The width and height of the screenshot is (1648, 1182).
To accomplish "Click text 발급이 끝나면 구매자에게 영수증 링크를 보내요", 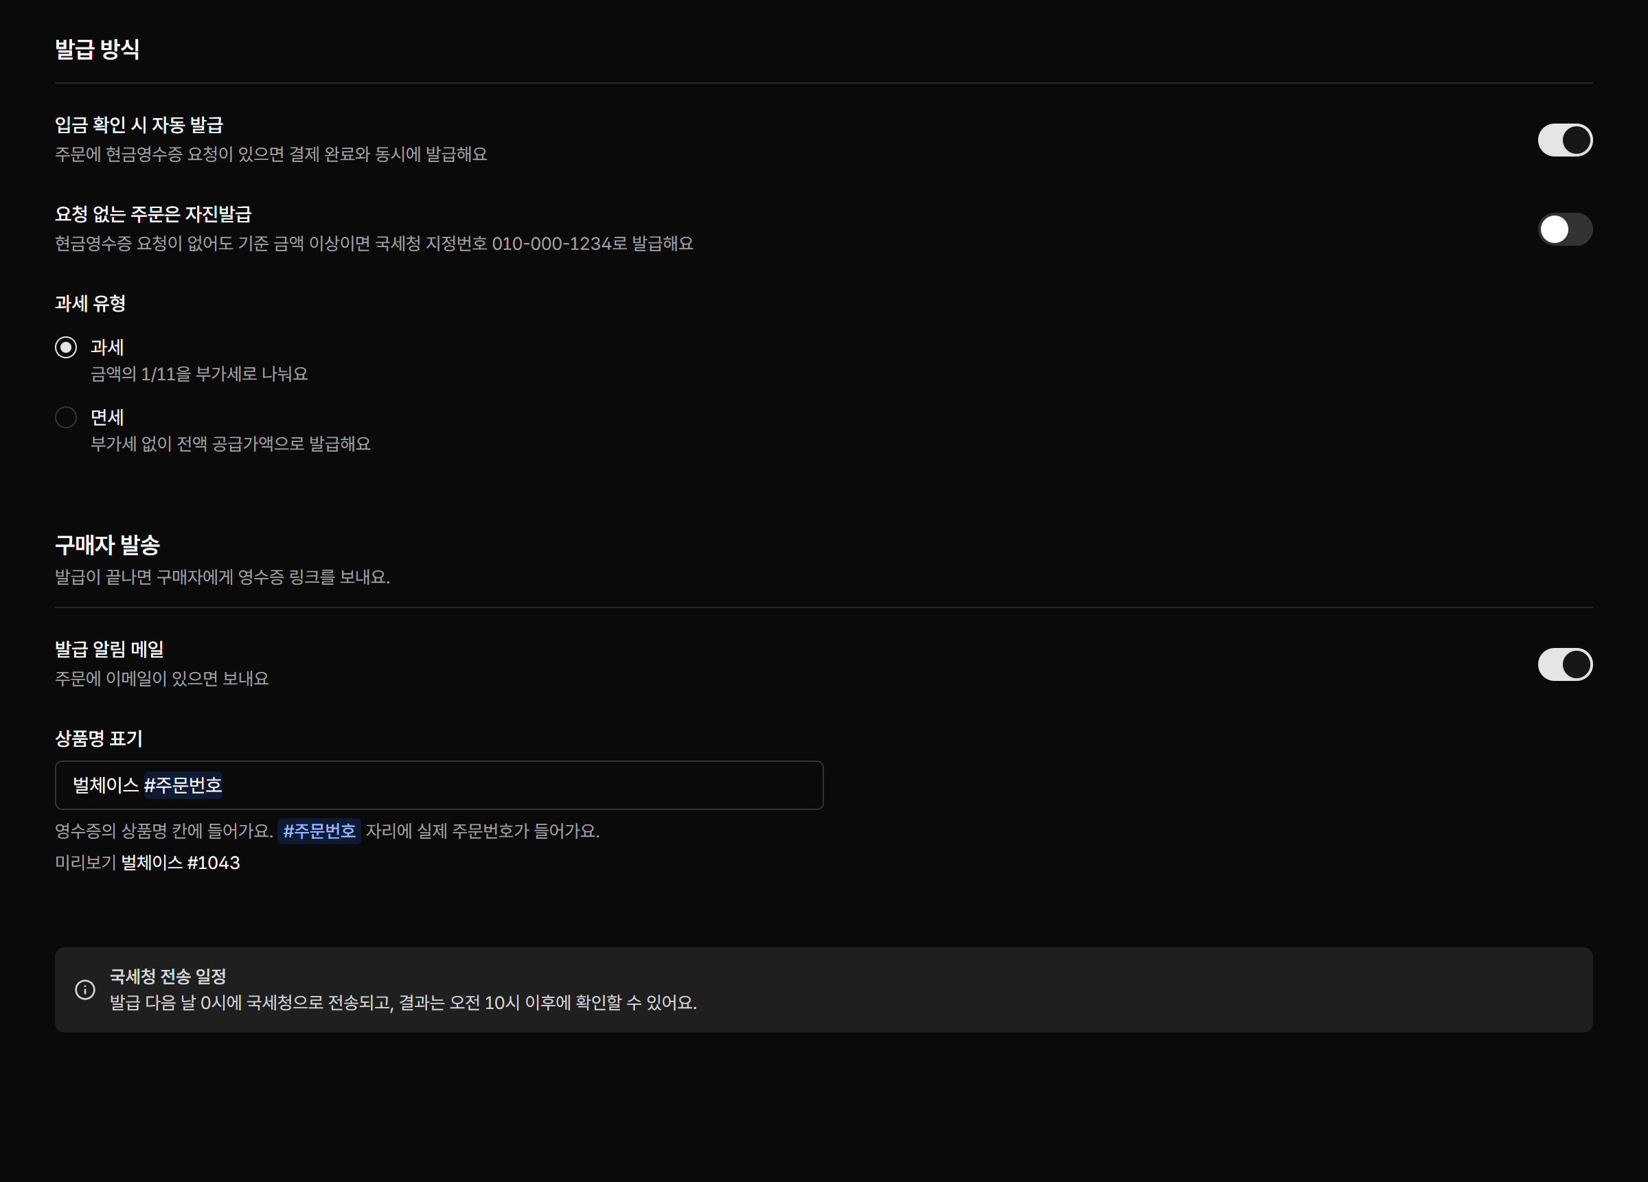I will click(222, 577).
